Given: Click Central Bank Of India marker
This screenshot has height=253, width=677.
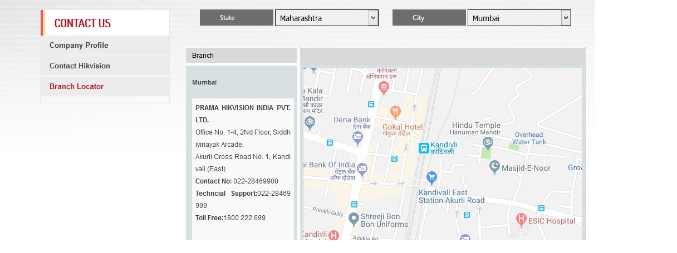Looking at the screenshot, I should click(x=362, y=168).
